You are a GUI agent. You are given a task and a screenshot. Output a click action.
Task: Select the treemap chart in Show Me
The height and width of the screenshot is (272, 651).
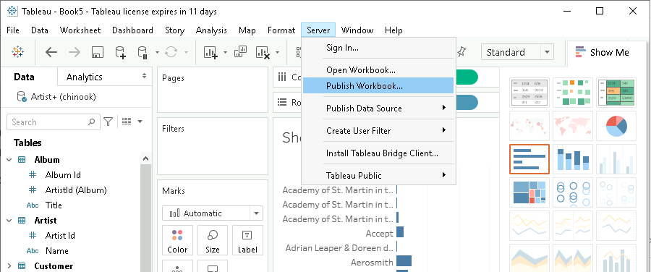click(529, 192)
